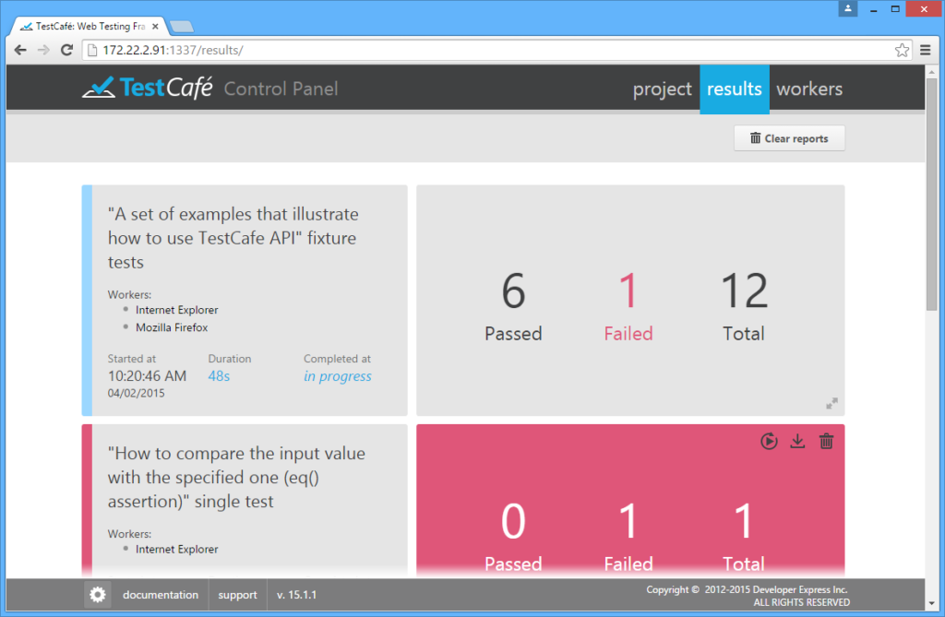The height and width of the screenshot is (617, 945).
Task: Bookmark this page with the star
Action: (x=902, y=50)
